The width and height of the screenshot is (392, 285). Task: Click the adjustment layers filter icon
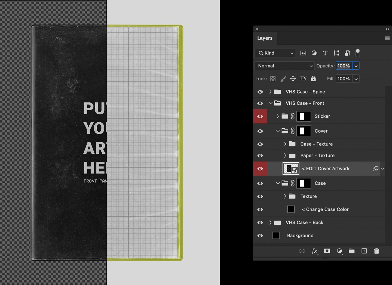pyautogui.click(x=314, y=53)
